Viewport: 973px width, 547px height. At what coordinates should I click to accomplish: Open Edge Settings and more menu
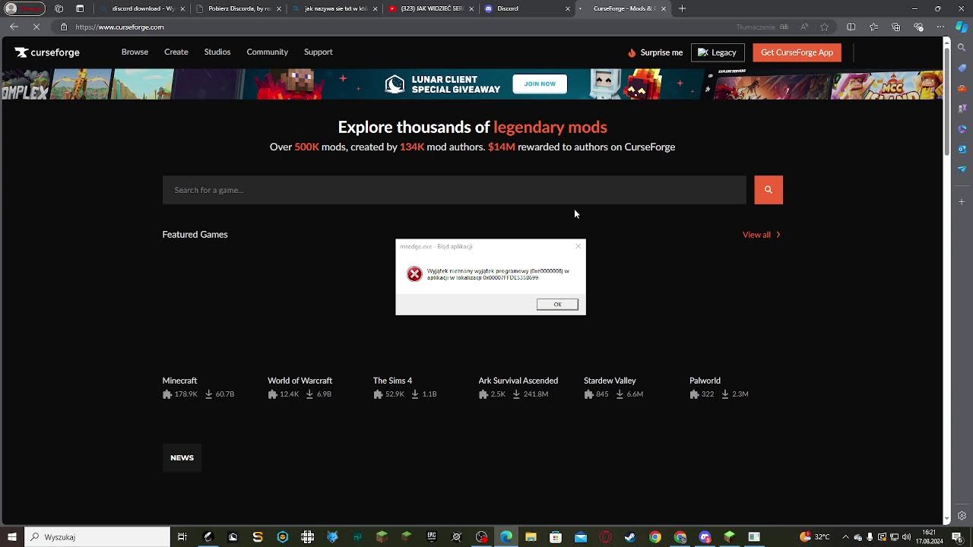(941, 27)
